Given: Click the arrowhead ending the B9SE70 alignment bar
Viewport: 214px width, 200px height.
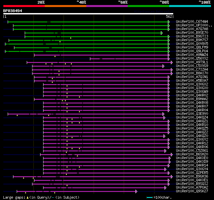Looking at the screenshot, I should tap(162, 33).
